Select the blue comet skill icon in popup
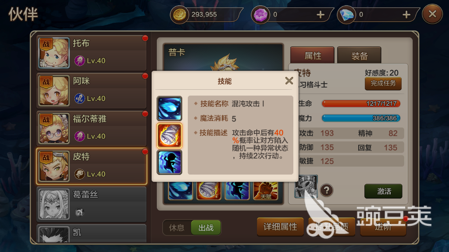 coord(169,108)
